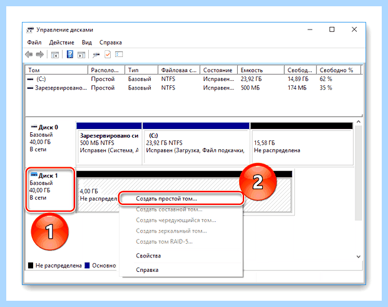
Task: Click the 35 % free percentage cell
Action: [326, 88]
